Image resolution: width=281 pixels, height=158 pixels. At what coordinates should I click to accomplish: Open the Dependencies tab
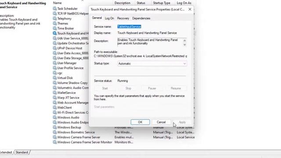click(141, 18)
